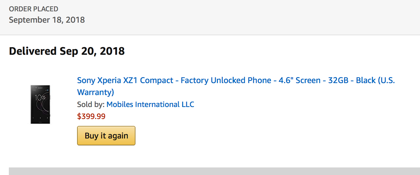Screen dimensions: 420x175
Task: Click the Delivered Sep 20, 2018 heading
Action: (x=67, y=51)
